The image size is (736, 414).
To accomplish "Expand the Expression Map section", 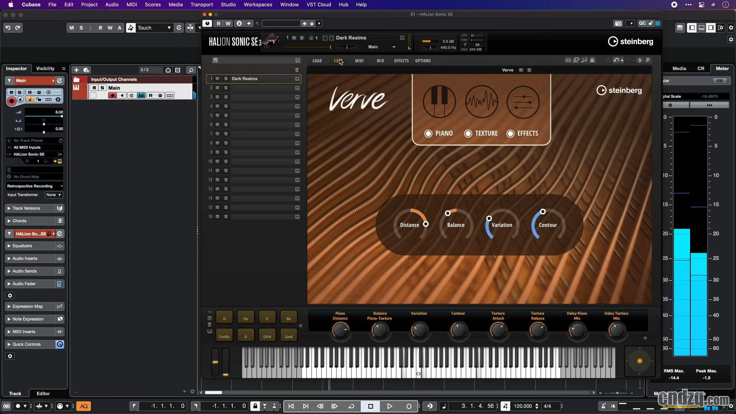I will (30, 306).
